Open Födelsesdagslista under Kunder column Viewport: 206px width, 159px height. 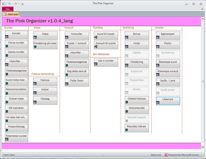click(x=16, y=72)
